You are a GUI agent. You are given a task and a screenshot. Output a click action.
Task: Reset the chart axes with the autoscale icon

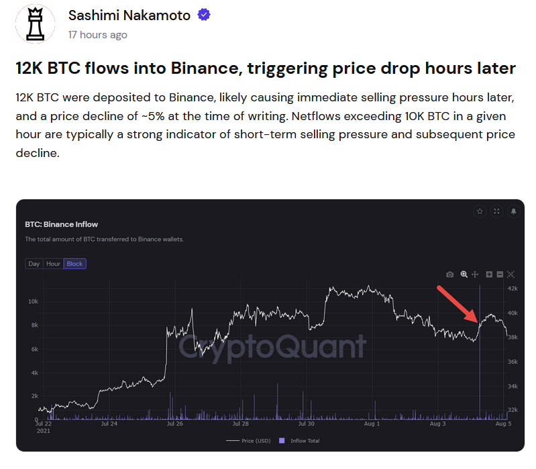coord(511,274)
